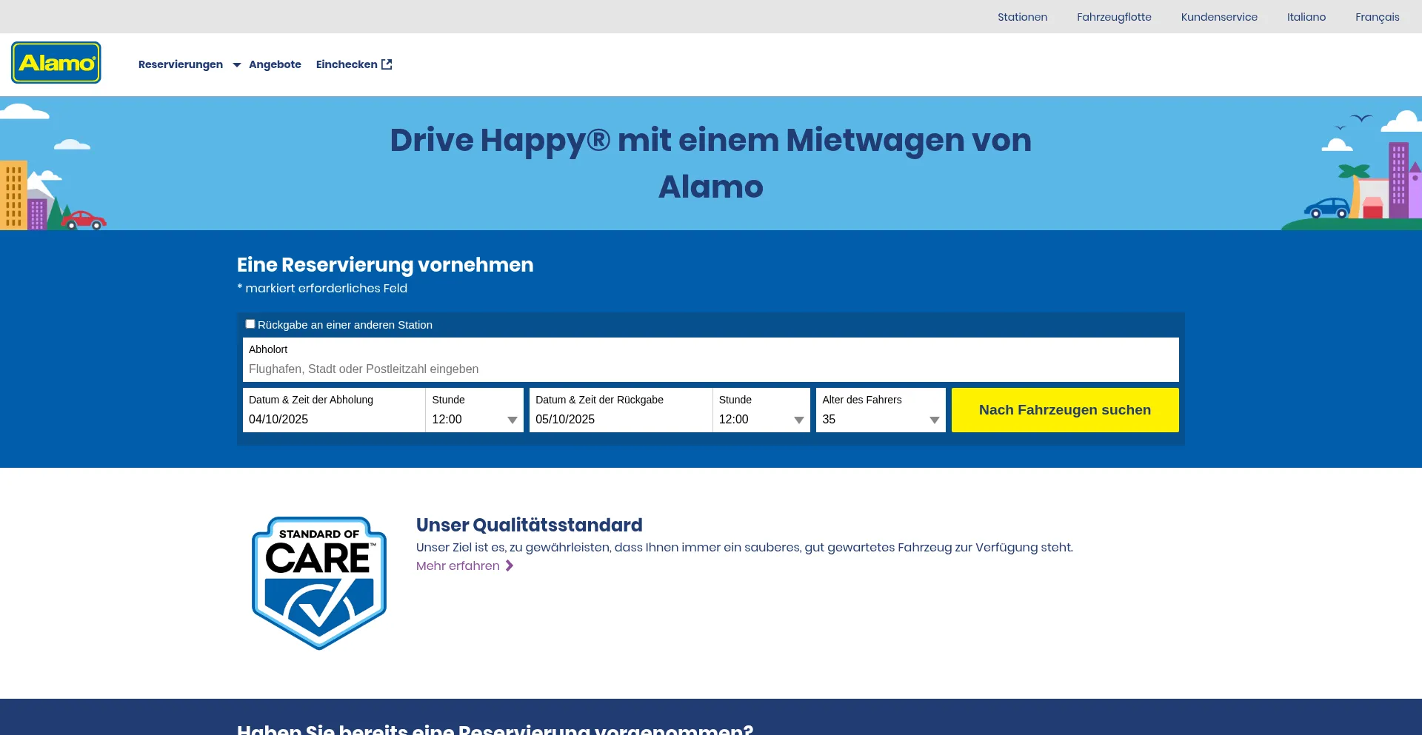Click the Standard of Care badge
This screenshot has width=1422, height=735.
click(x=319, y=583)
